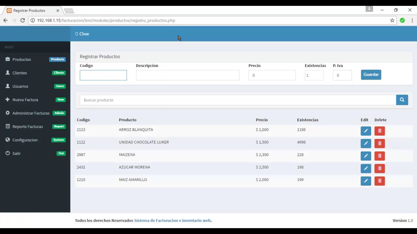Click the Nueva Factura plus icon
Screen dimensions: 417x234
coord(7,99)
